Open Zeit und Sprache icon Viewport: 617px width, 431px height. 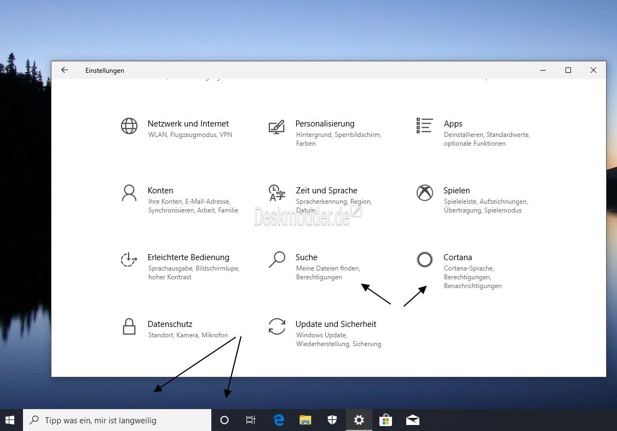coord(277,193)
